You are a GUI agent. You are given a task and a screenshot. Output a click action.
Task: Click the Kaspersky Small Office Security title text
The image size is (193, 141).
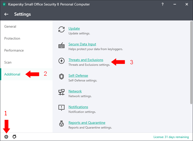tap(49, 4)
